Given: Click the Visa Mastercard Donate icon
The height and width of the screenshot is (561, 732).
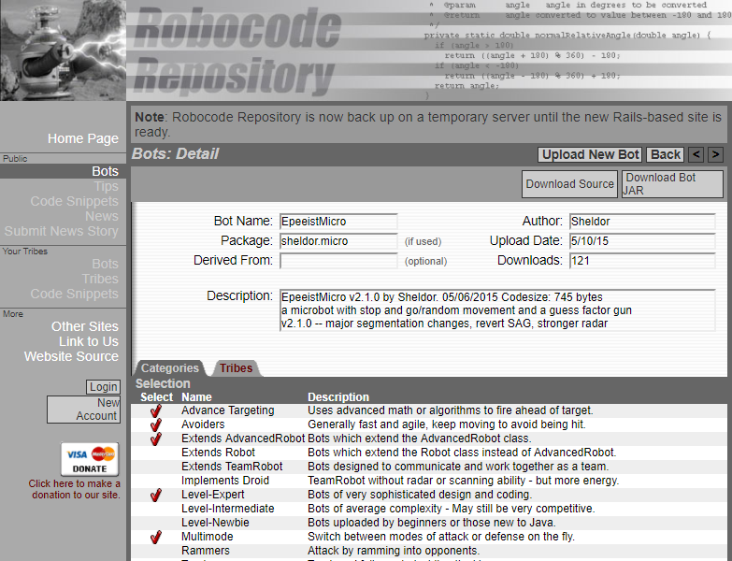Looking at the screenshot, I should [x=90, y=459].
